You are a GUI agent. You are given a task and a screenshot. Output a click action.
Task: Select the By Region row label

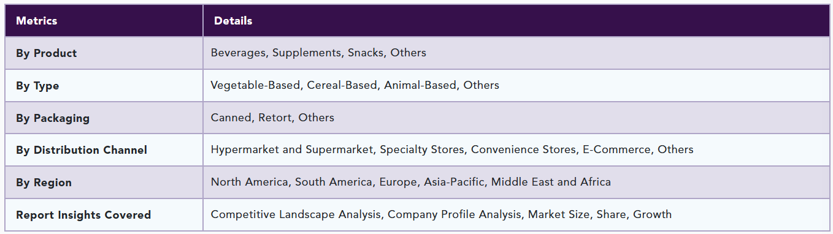coord(44,183)
